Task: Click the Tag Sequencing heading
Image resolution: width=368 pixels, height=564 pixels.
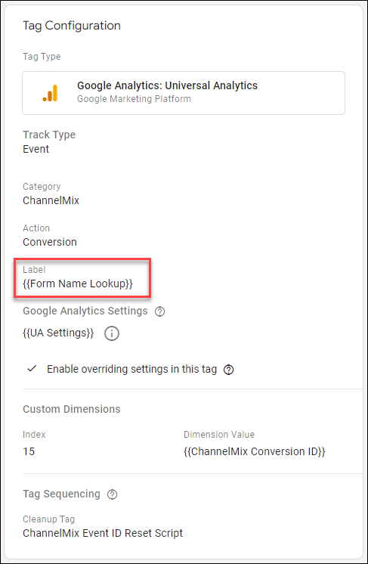Action: coord(61,494)
